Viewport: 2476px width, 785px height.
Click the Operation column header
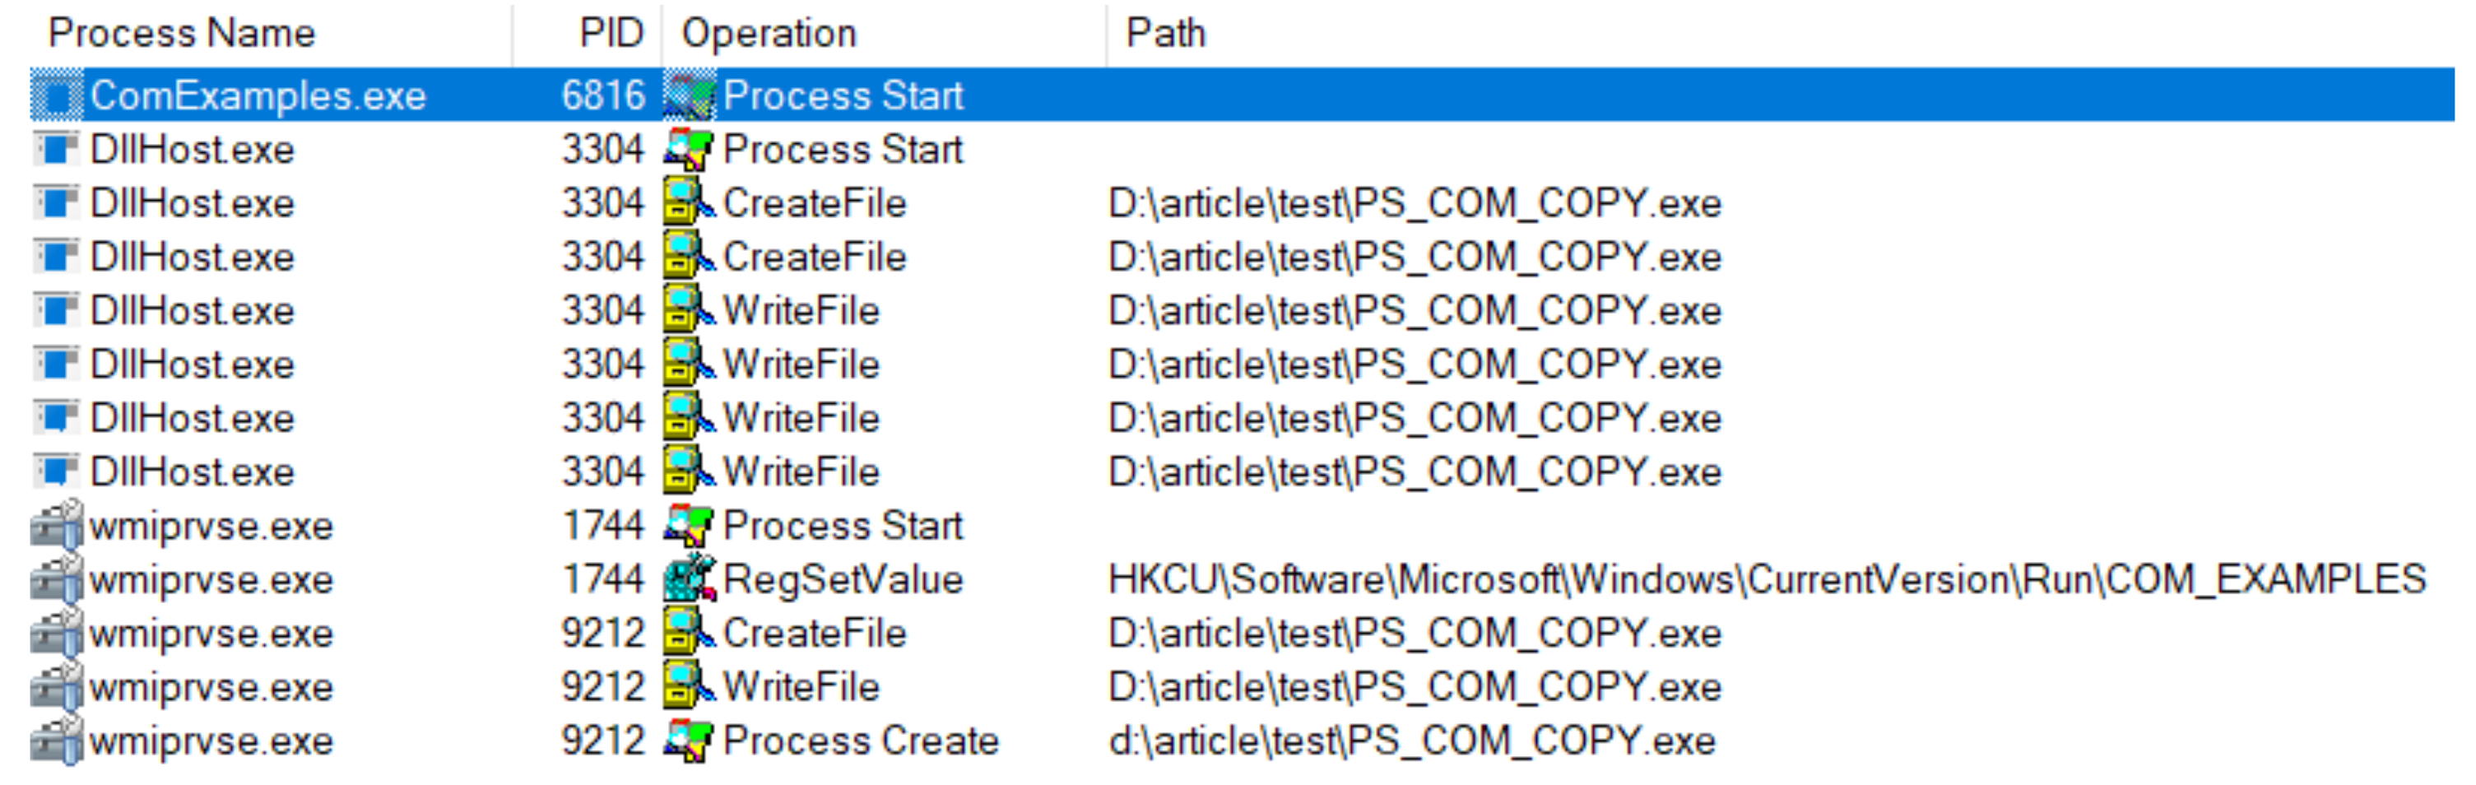769,34
